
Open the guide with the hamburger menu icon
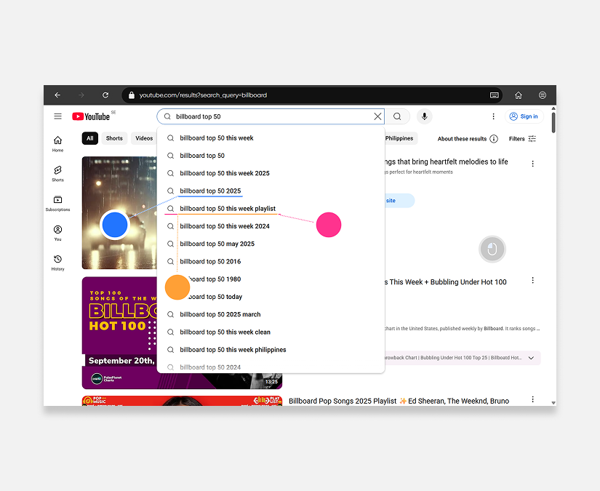tap(57, 116)
